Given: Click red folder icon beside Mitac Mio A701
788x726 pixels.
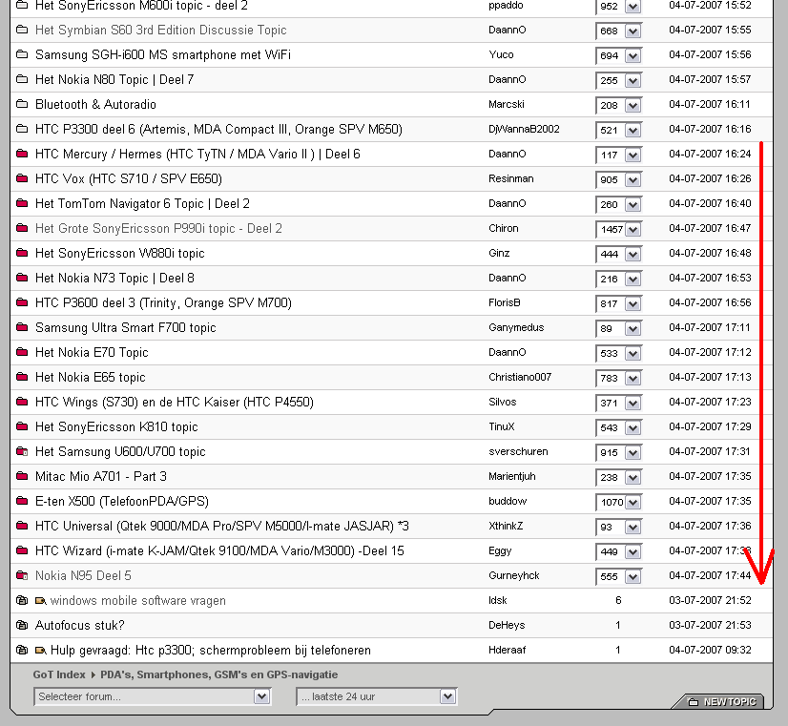Looking at the screenshot, I should tap(22, 476).
